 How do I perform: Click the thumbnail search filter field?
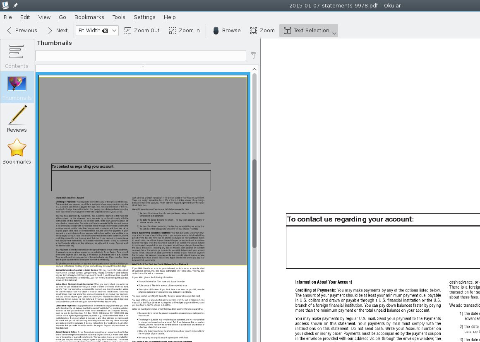(140, 55)
